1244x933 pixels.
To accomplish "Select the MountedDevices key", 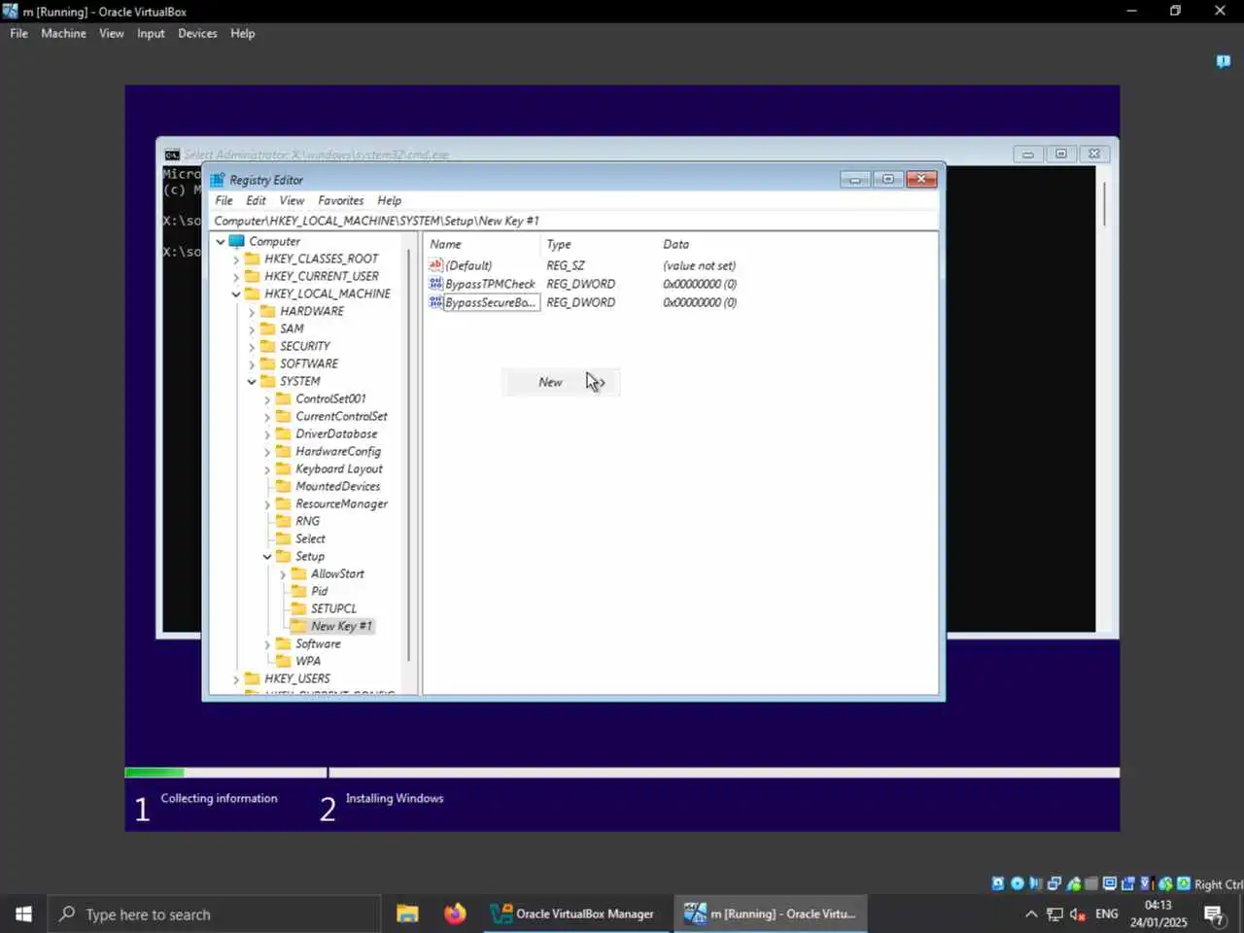I will click(337, 486).
